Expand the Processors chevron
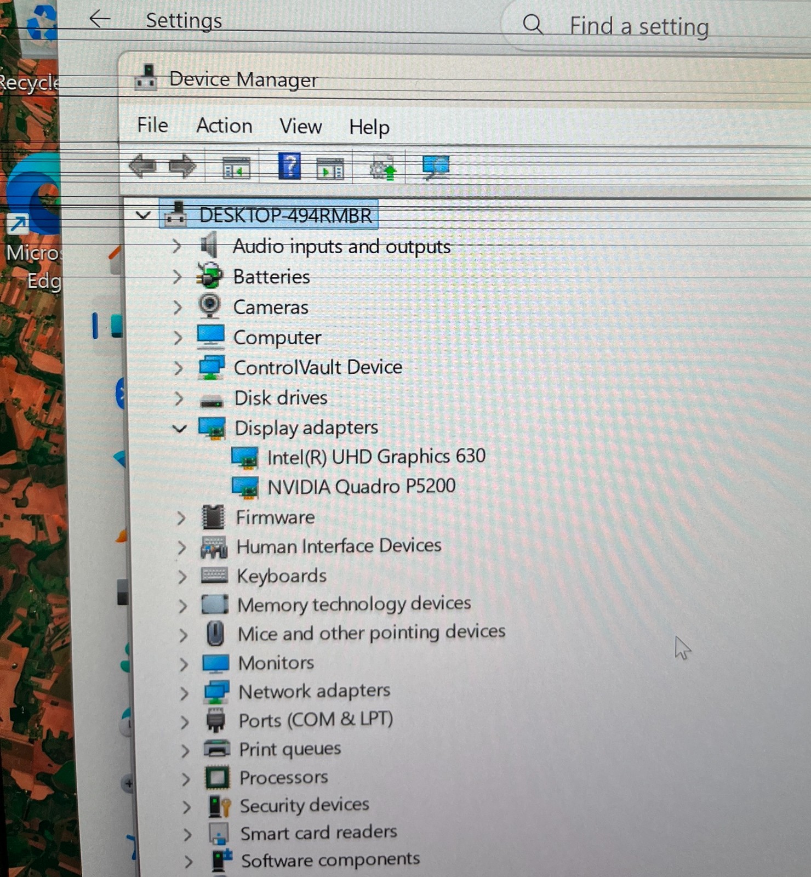Viewport: 811px width, 877px height. [186, 779]
